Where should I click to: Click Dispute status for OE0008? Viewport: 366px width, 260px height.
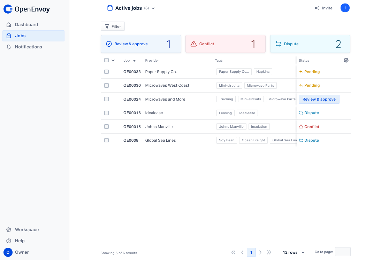(309, 140)
